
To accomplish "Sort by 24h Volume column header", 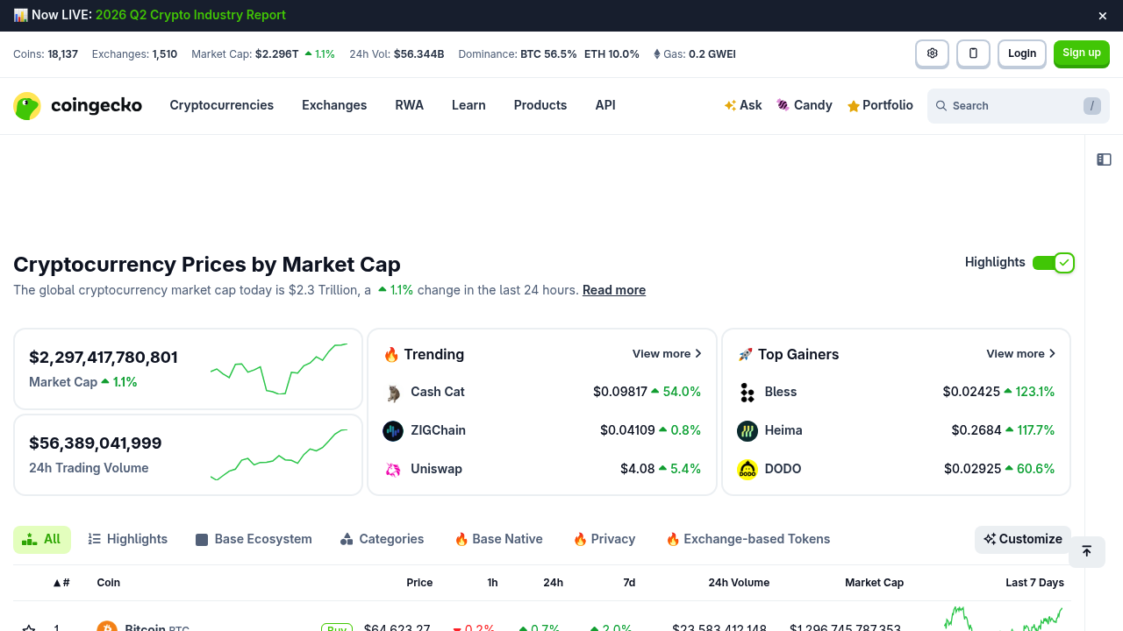I will pyautogui.click(x=739, y=583).
